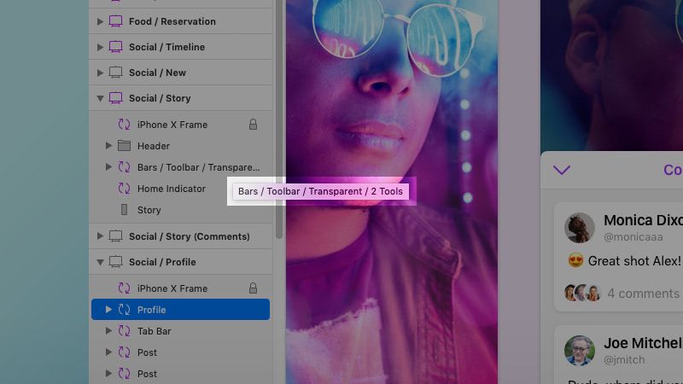Click the artboard icon for Food / Reservation
Screen dimensions: 683x384
115,20
